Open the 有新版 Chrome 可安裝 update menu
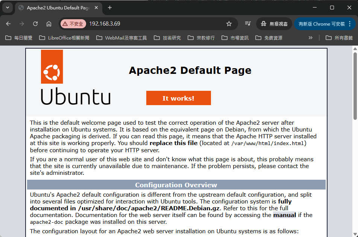Viewport: 358px width, 237px height. coord(325,24)
